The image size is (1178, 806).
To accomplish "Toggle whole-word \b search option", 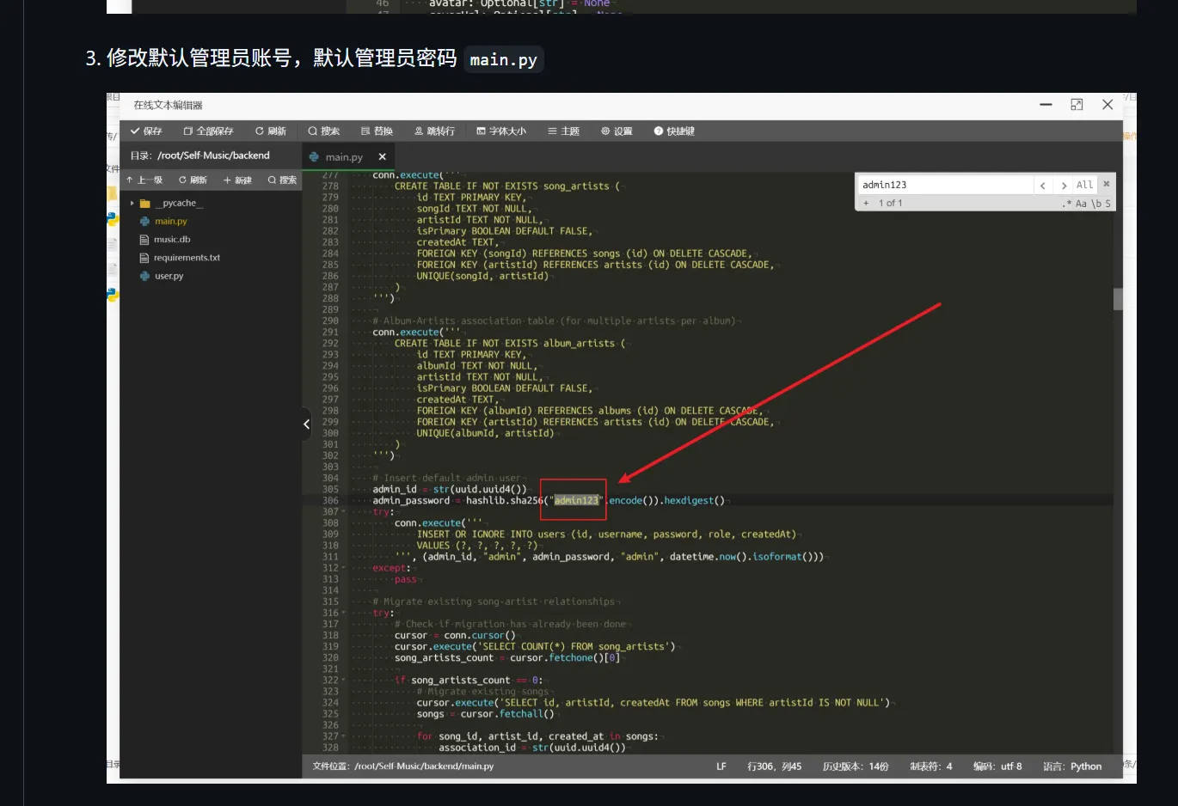I will pos(1096,204).
